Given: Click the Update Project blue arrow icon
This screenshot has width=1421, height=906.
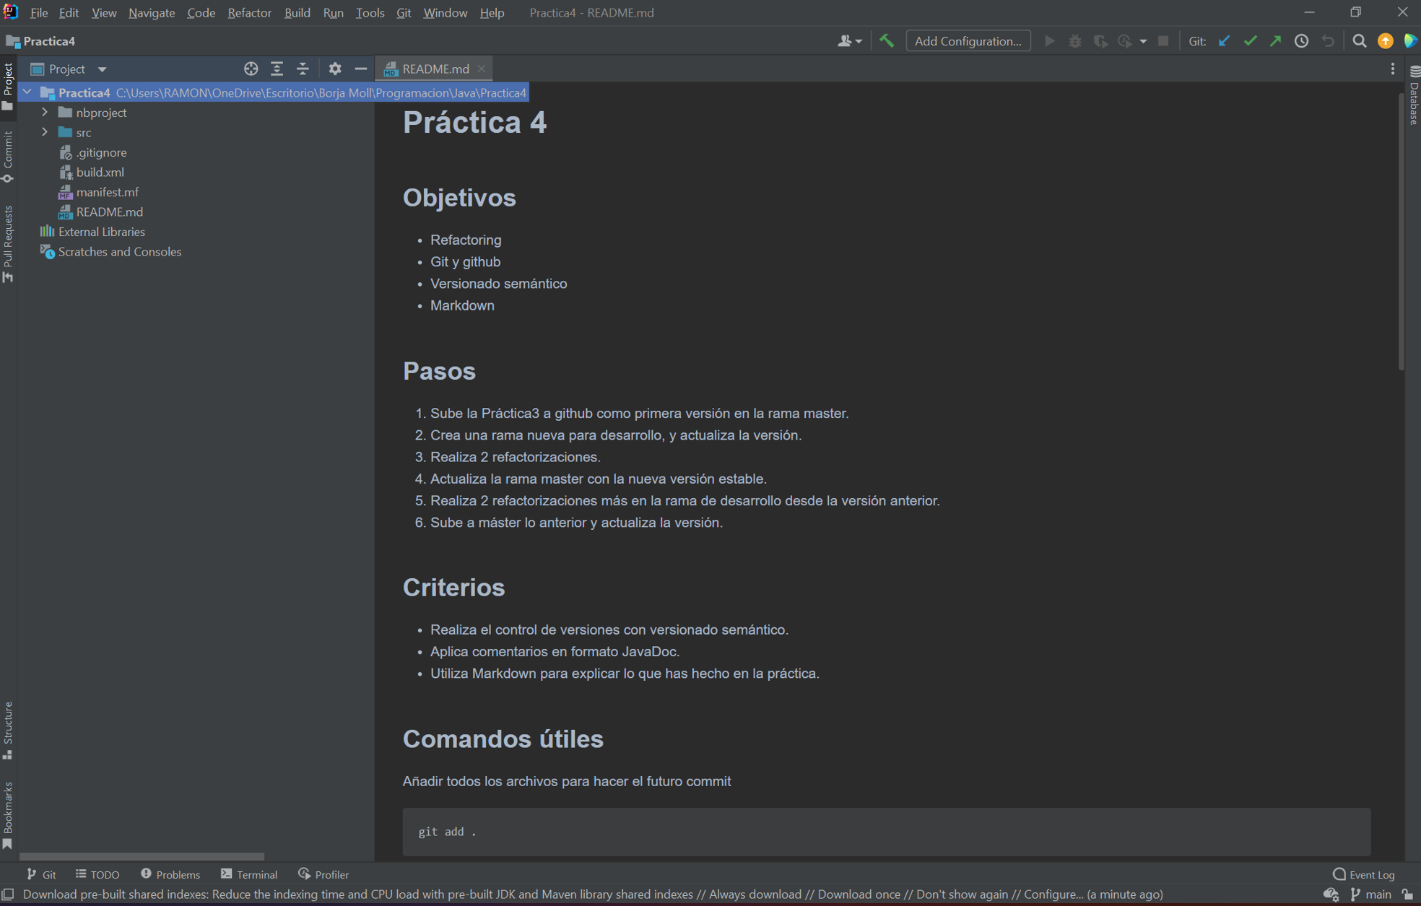Looking at the screenshot, I should (x=1223, y=41).
